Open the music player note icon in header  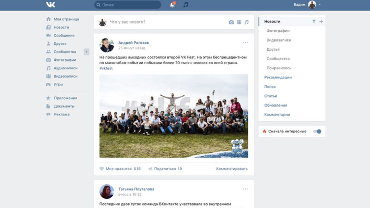click(185, 5)
